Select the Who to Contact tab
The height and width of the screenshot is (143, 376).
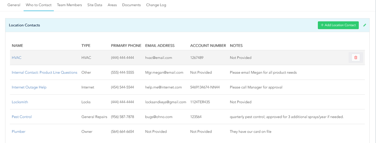[39, 5]
